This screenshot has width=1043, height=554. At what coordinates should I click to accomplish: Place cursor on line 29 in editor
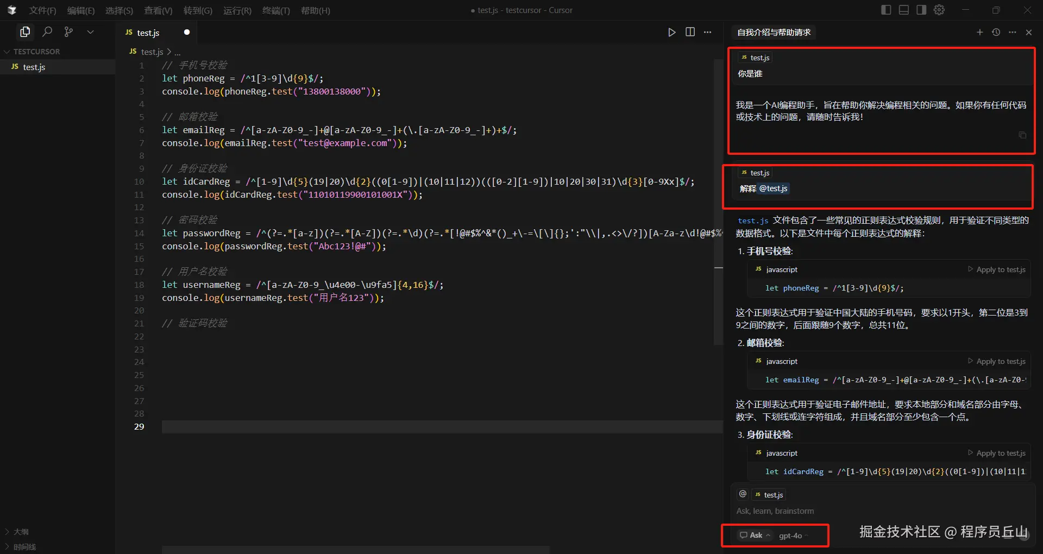pos(441,427)
